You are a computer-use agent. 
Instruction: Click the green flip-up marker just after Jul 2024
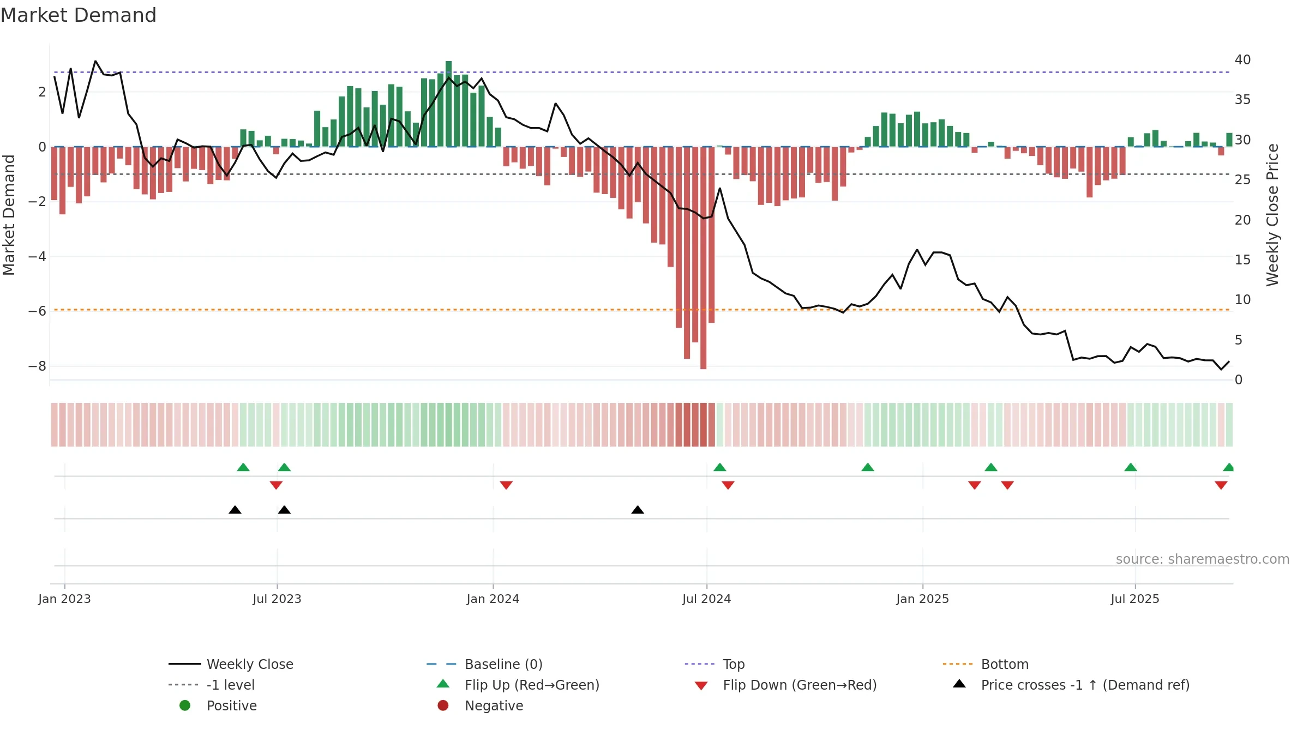720,467
